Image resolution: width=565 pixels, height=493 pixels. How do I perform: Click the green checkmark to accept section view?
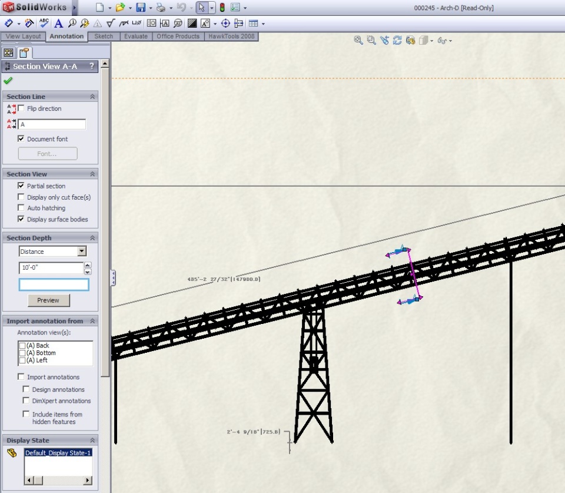click(x=8, y=81)
